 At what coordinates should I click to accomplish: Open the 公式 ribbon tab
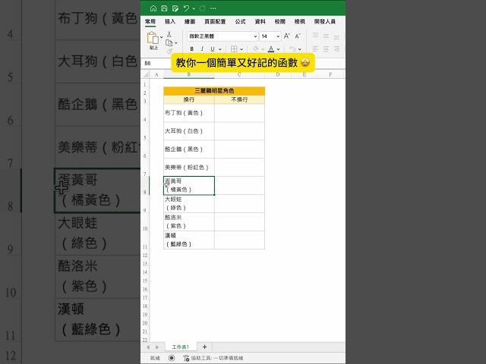click(240, 21)
